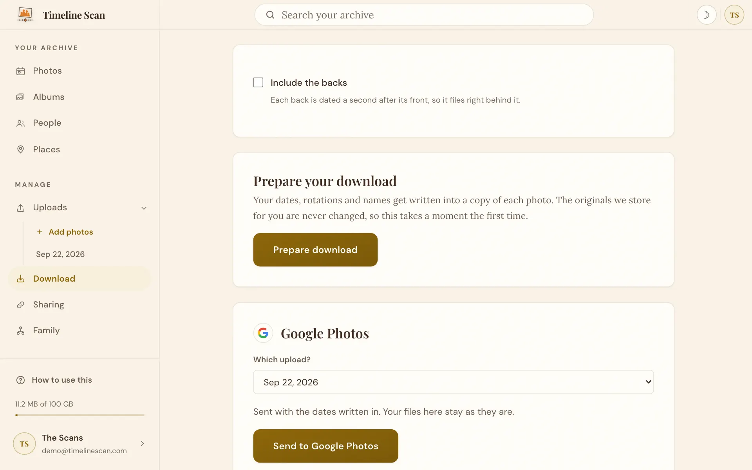This screenshot has width=752, height=470.
Task: Collapse the Uploads section chevron
Action: (144, 208)
